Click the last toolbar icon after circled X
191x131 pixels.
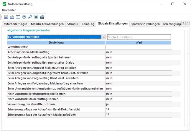tap(42, 17)
